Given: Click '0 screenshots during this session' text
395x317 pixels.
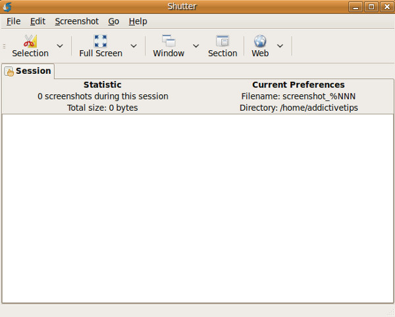Looking at the screenshot, I should (103, 96).
